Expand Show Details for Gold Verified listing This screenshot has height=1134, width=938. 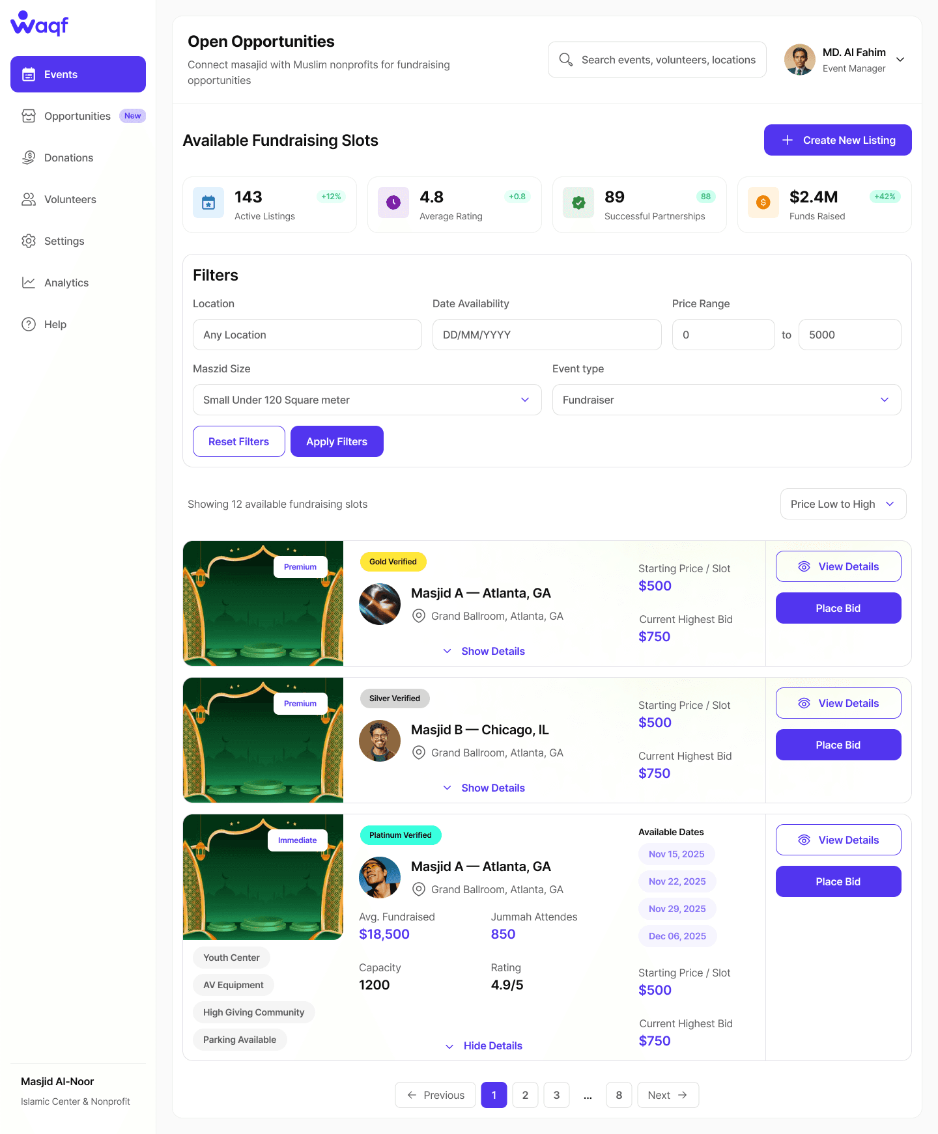(484, 651)
